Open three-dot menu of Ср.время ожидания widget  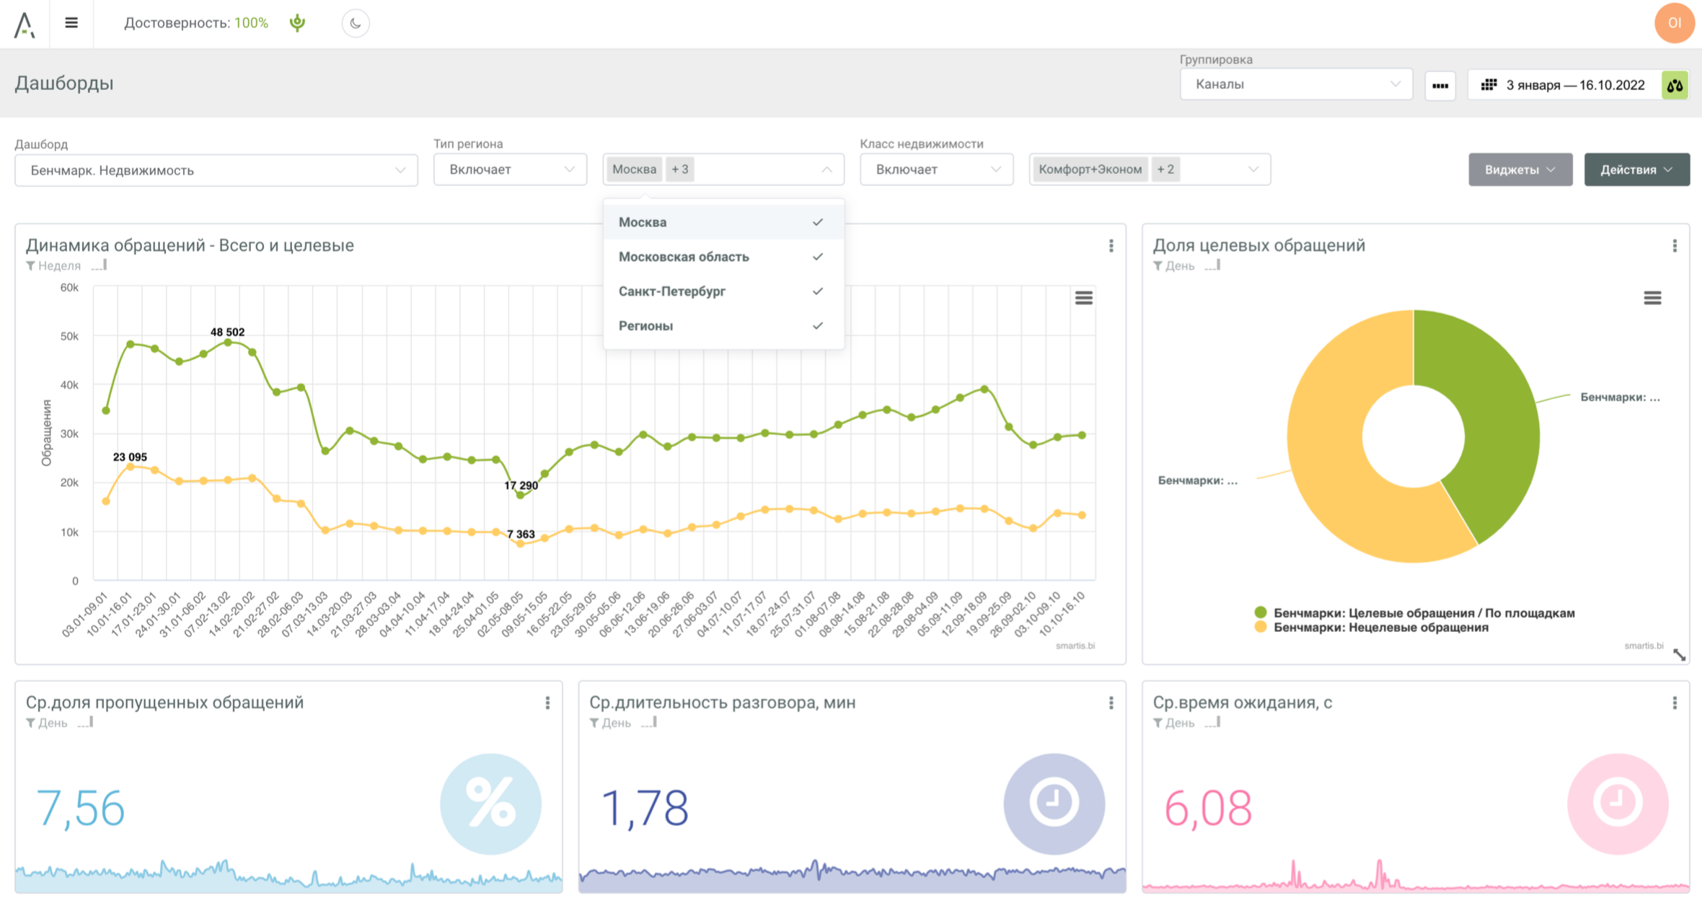(1675, 703)
